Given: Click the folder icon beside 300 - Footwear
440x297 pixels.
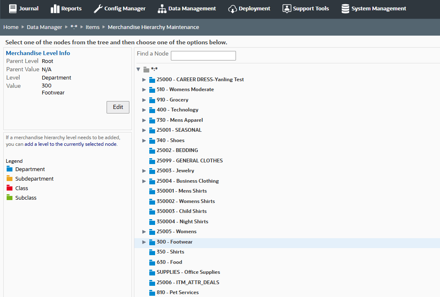Looking at the screenshot, I should pyautogui.click(x=151, y=241).
